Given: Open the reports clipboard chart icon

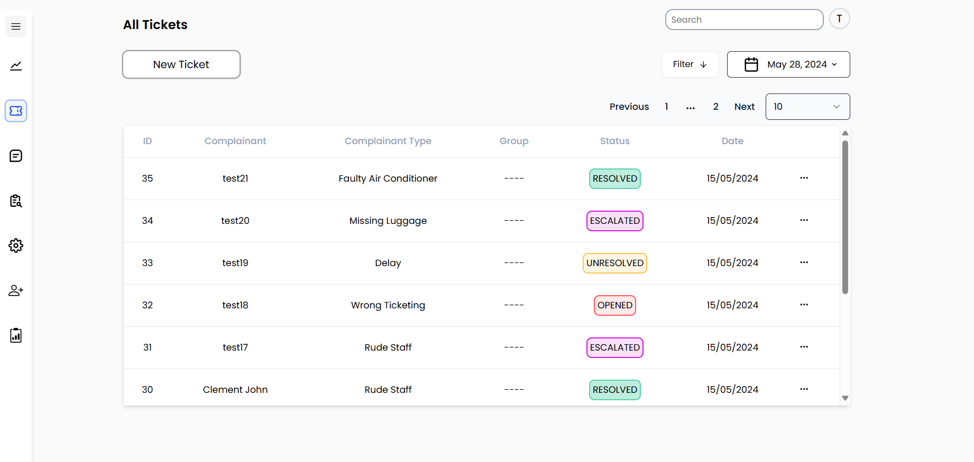Looking at the screenshot, I should (16, 335).
